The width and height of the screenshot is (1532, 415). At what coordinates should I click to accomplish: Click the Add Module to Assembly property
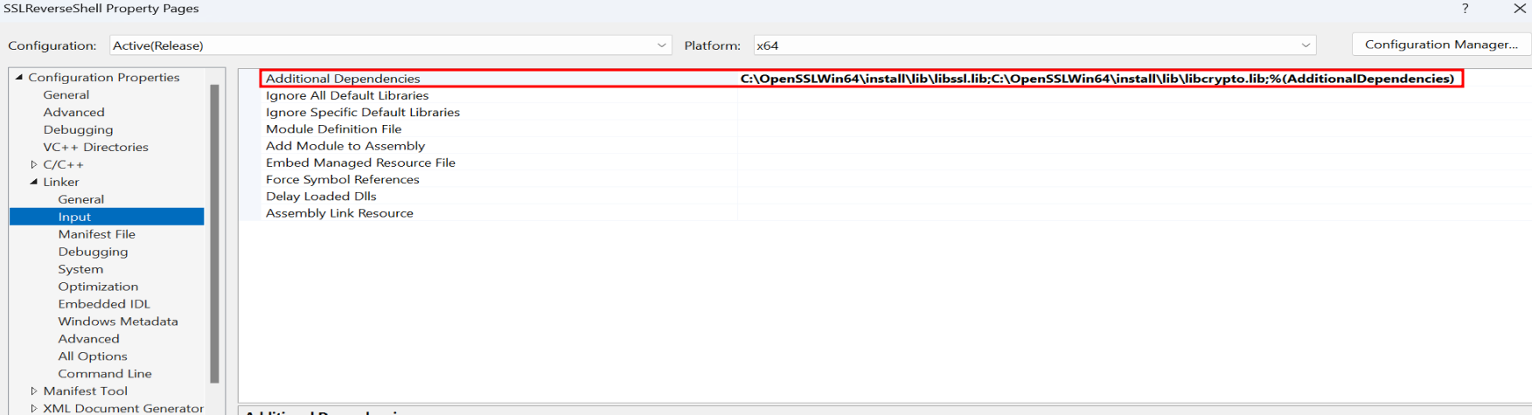coord(345,146)
